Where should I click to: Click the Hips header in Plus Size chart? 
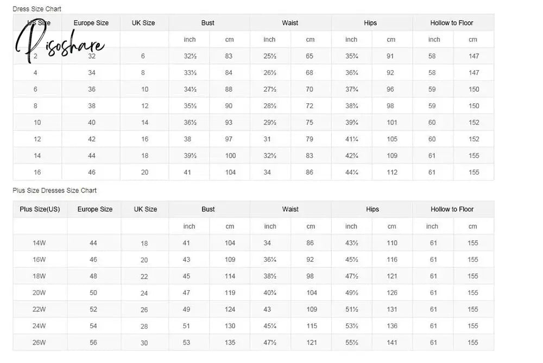372,209
